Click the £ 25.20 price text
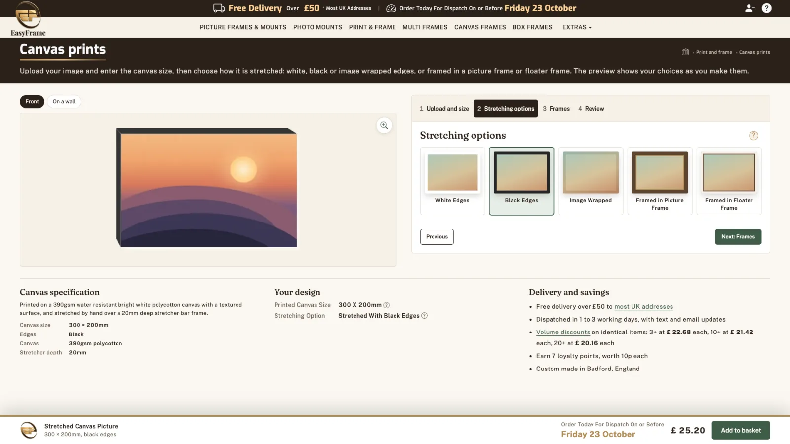790x444 pixels. tap(688, 430)
